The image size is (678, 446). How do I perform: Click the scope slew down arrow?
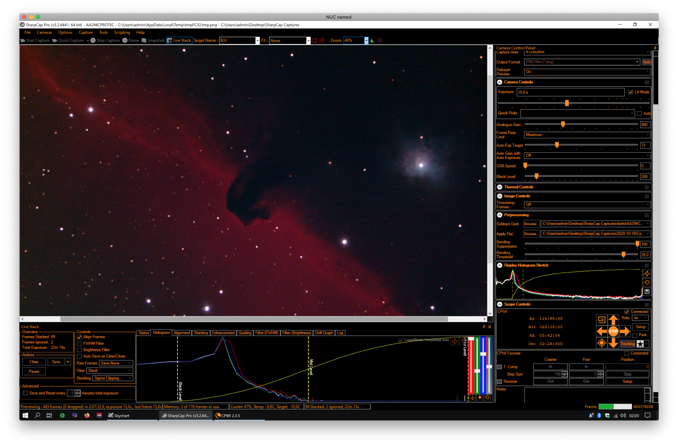613,343
